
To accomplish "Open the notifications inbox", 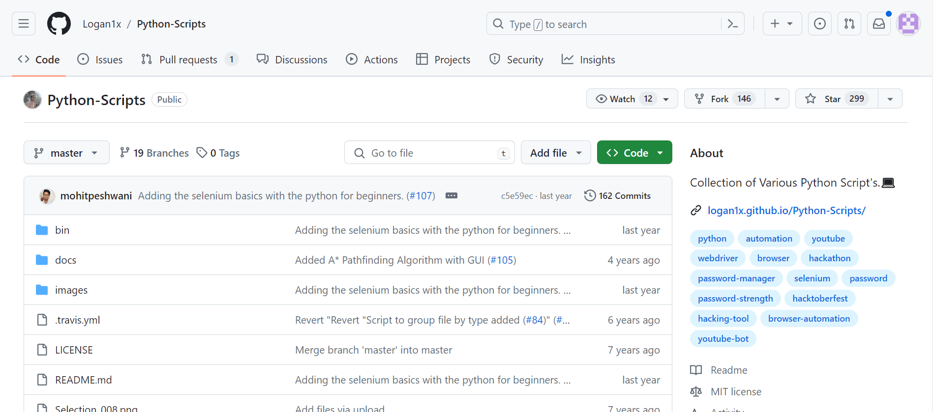I will coord(878,24).
